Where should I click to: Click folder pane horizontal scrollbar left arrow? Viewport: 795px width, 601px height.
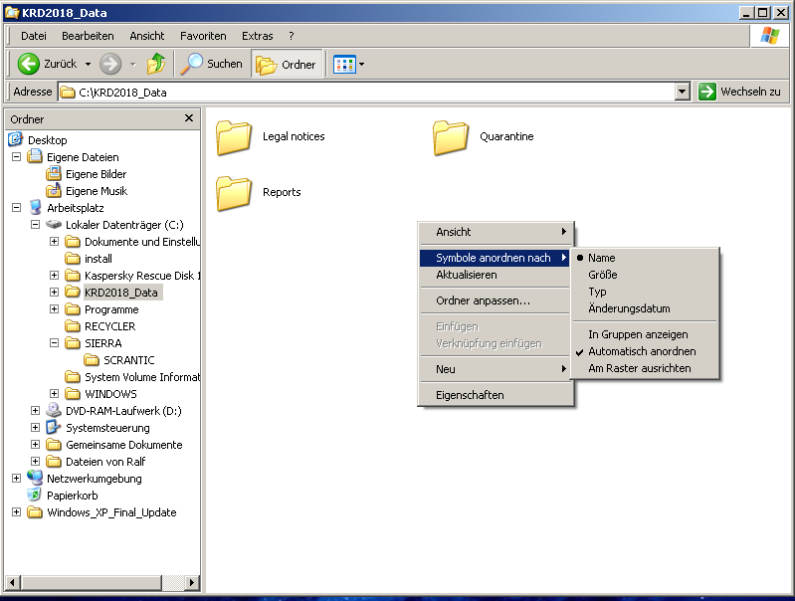pyautogui.click(x=13, y=583)
